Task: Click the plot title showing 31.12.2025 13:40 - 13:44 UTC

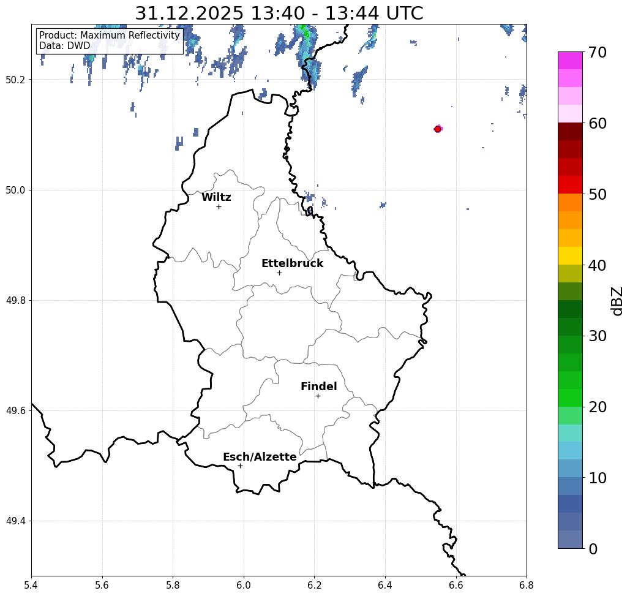Action: 279,13
